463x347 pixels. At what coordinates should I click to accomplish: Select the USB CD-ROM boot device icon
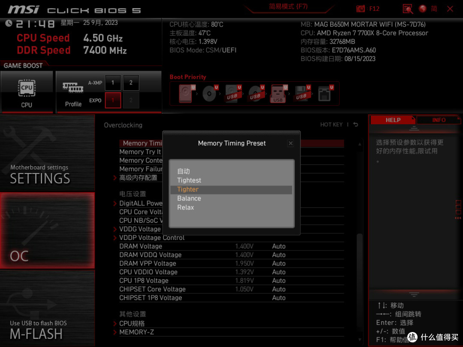256,93
